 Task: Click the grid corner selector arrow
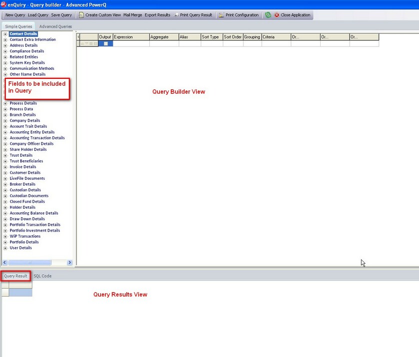point(78,37)
